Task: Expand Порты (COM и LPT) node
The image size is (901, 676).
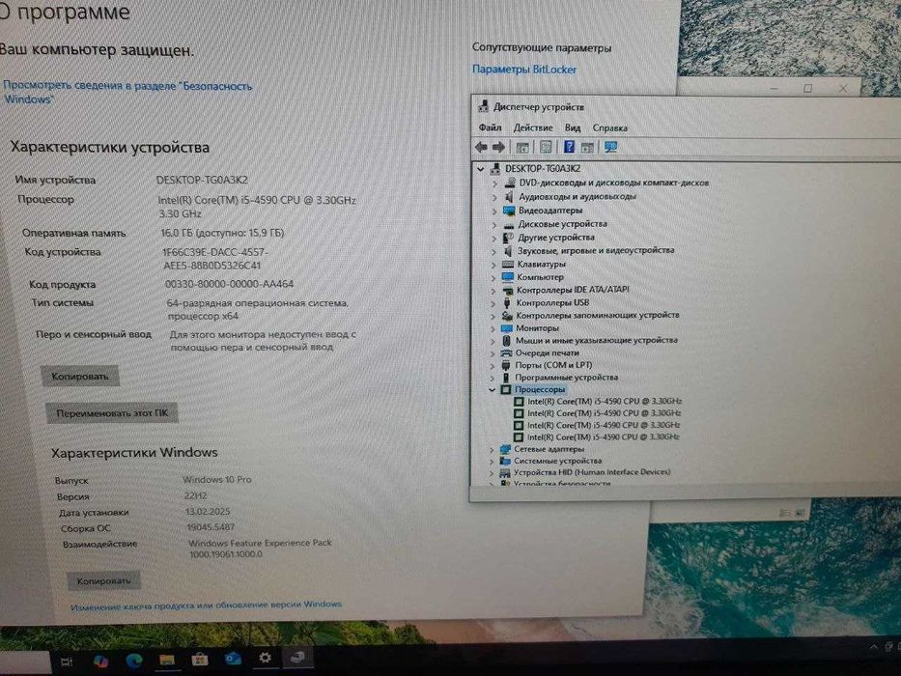Action: 492,366
